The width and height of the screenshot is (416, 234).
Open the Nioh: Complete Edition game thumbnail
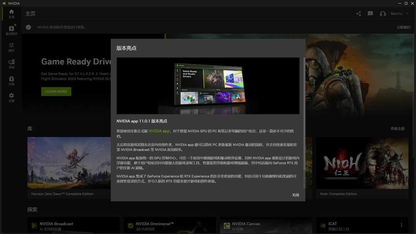pyautogui.click(x=362, y=163)
